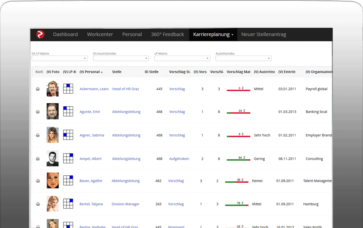Sort by the ID Stelle column header
This screenshot has width=363, height=228.
[151, 72]
